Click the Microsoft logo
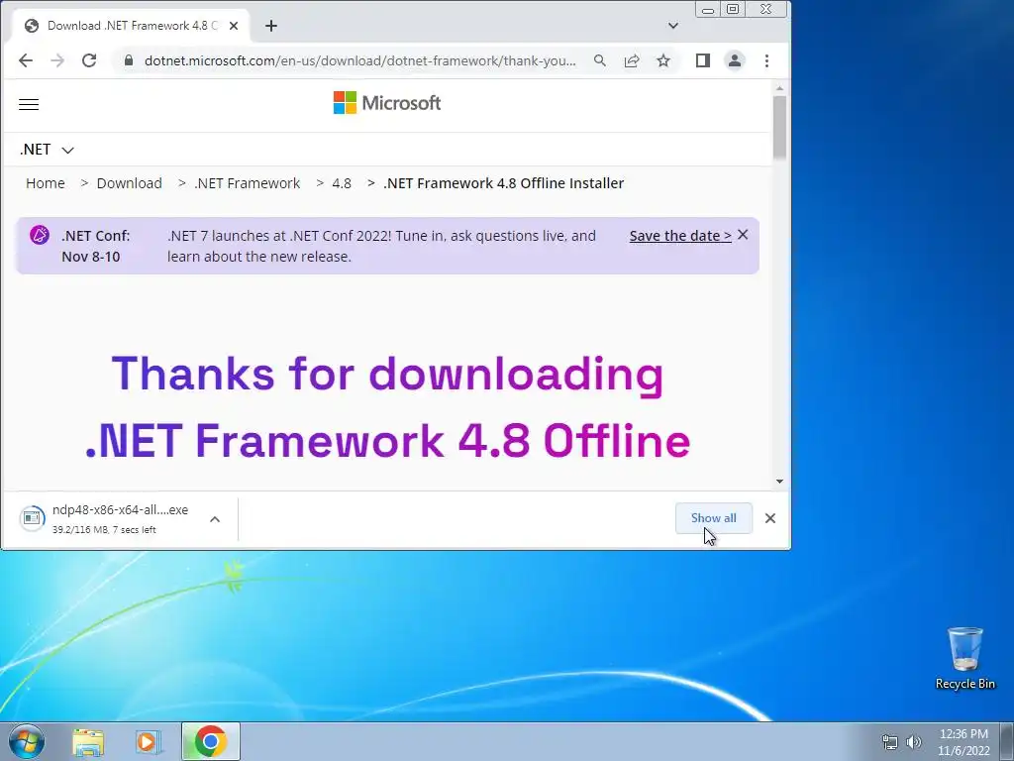Screen dimensions: 1014x761 (387, 103)
